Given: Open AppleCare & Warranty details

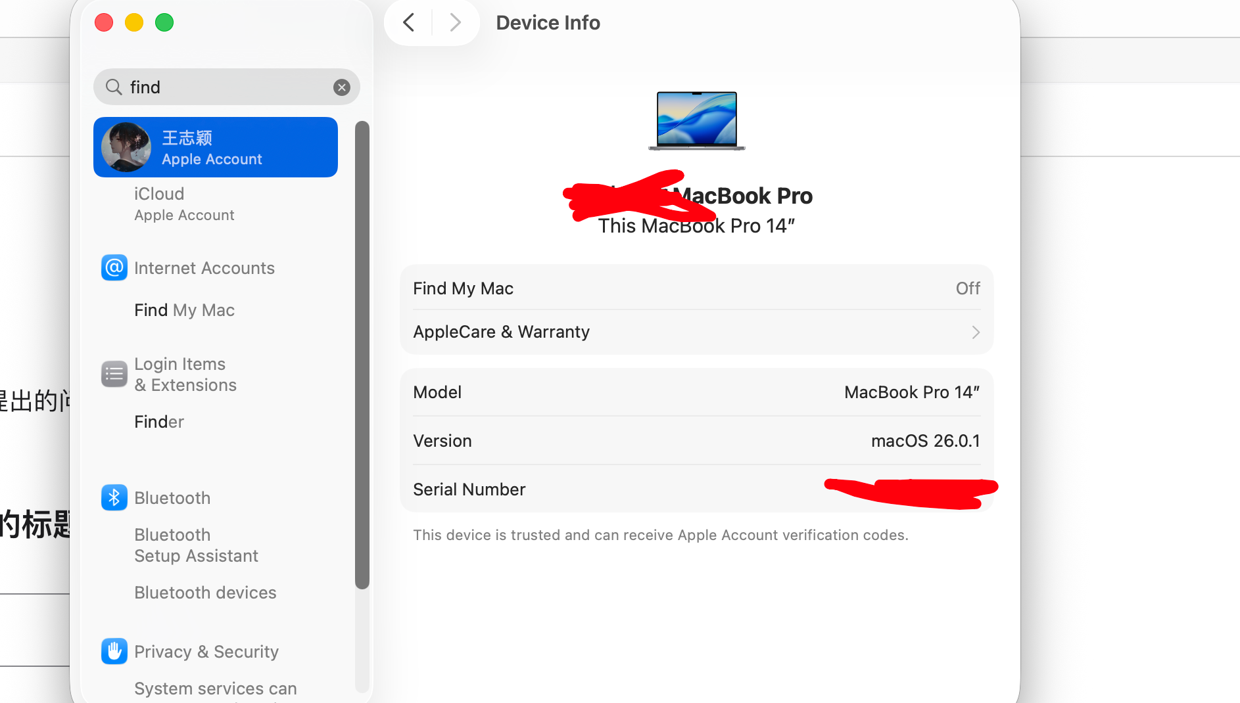Looking at the screenshot, I should pyautogui.click(x=697, y=332).
